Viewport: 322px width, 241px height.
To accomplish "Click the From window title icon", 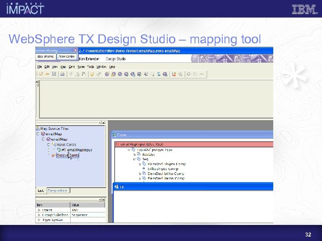I will point(114,135).
